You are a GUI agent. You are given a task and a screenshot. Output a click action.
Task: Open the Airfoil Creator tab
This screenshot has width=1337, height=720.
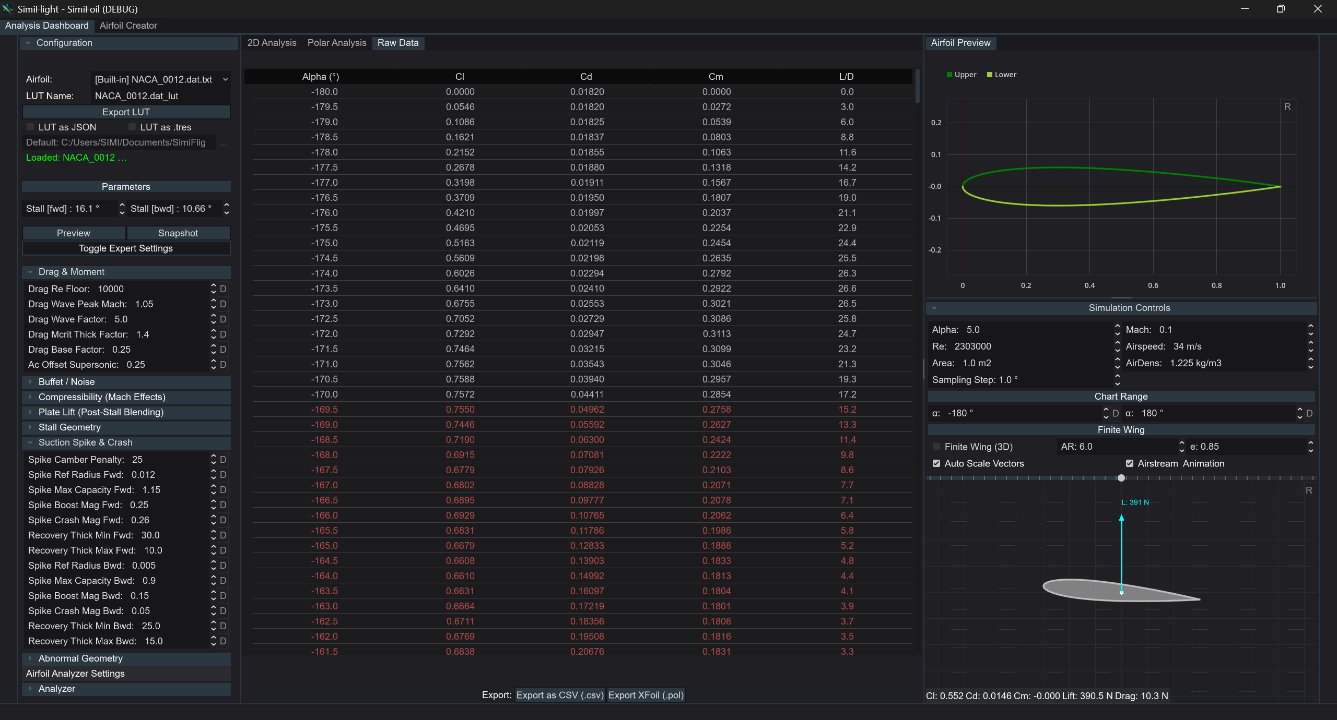click(128, 26)
